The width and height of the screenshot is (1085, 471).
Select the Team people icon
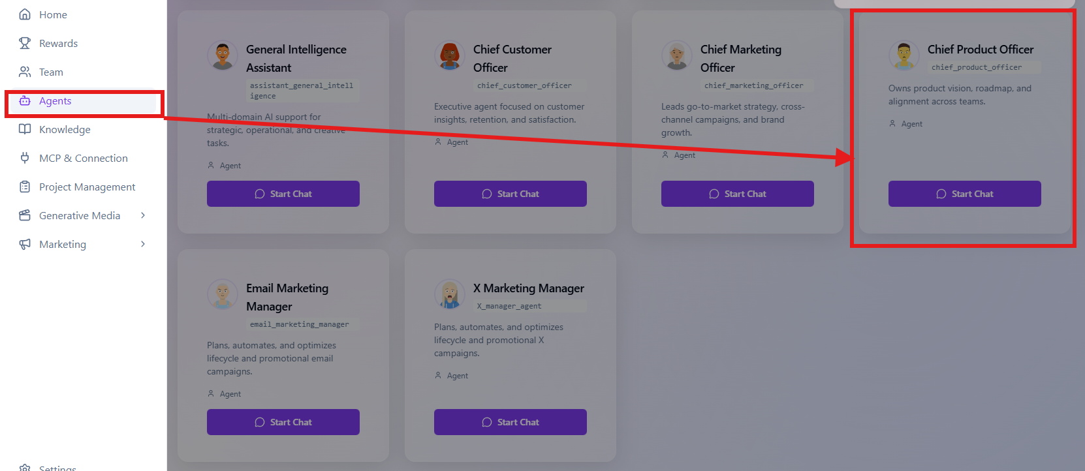click(x=24, y=72)
